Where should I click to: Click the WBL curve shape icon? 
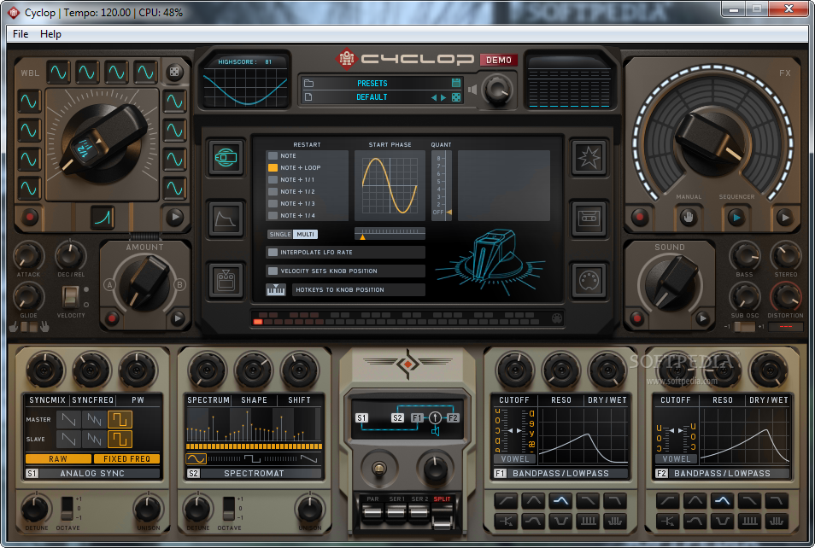pos(103,217)
